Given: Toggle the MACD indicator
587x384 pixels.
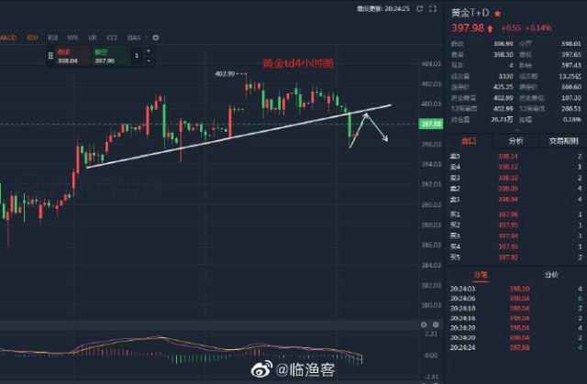Looking at the screenshot, I should (x=8, y=38).
